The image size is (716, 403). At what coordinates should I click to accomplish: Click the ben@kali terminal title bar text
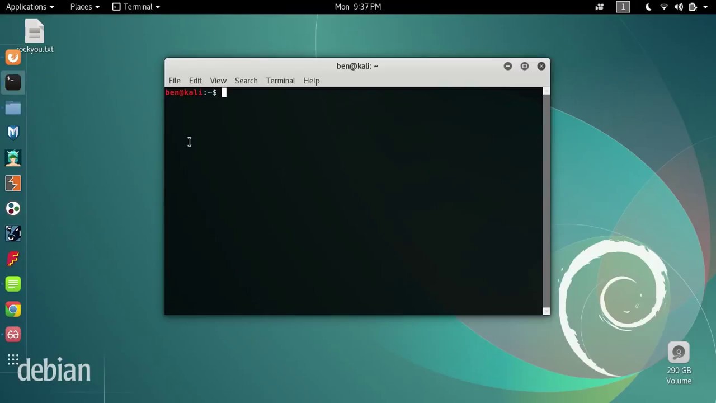coord(357,66)
